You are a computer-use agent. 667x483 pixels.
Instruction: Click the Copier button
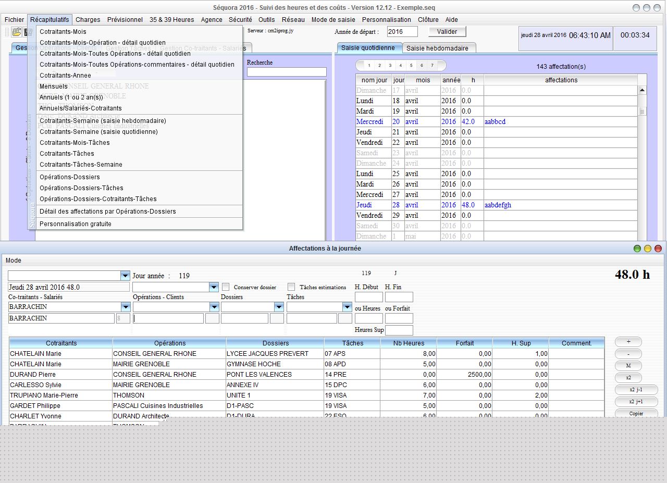point(636,413)
